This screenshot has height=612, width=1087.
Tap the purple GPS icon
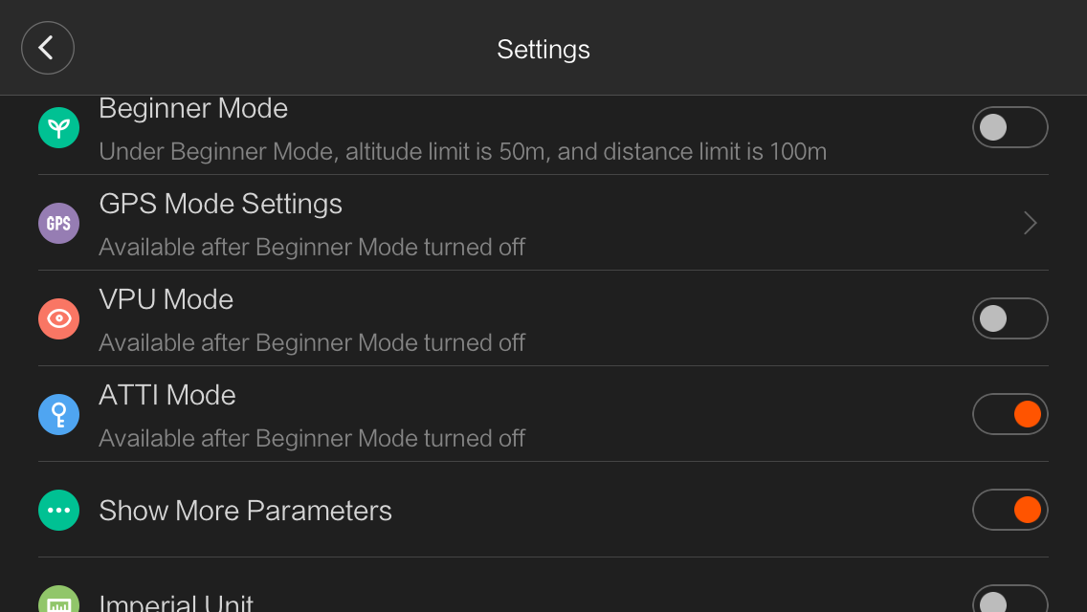tap(59, 223)
